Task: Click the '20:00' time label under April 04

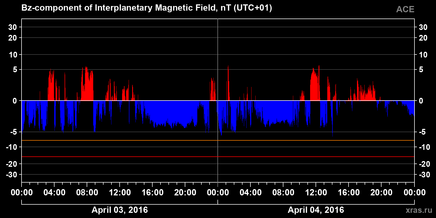Action: 381,193
